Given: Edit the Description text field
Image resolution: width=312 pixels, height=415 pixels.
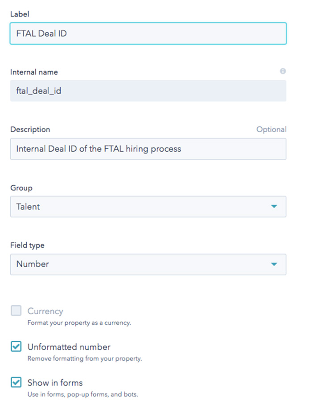Looking at the screenshot, I should tap(148, 149).
